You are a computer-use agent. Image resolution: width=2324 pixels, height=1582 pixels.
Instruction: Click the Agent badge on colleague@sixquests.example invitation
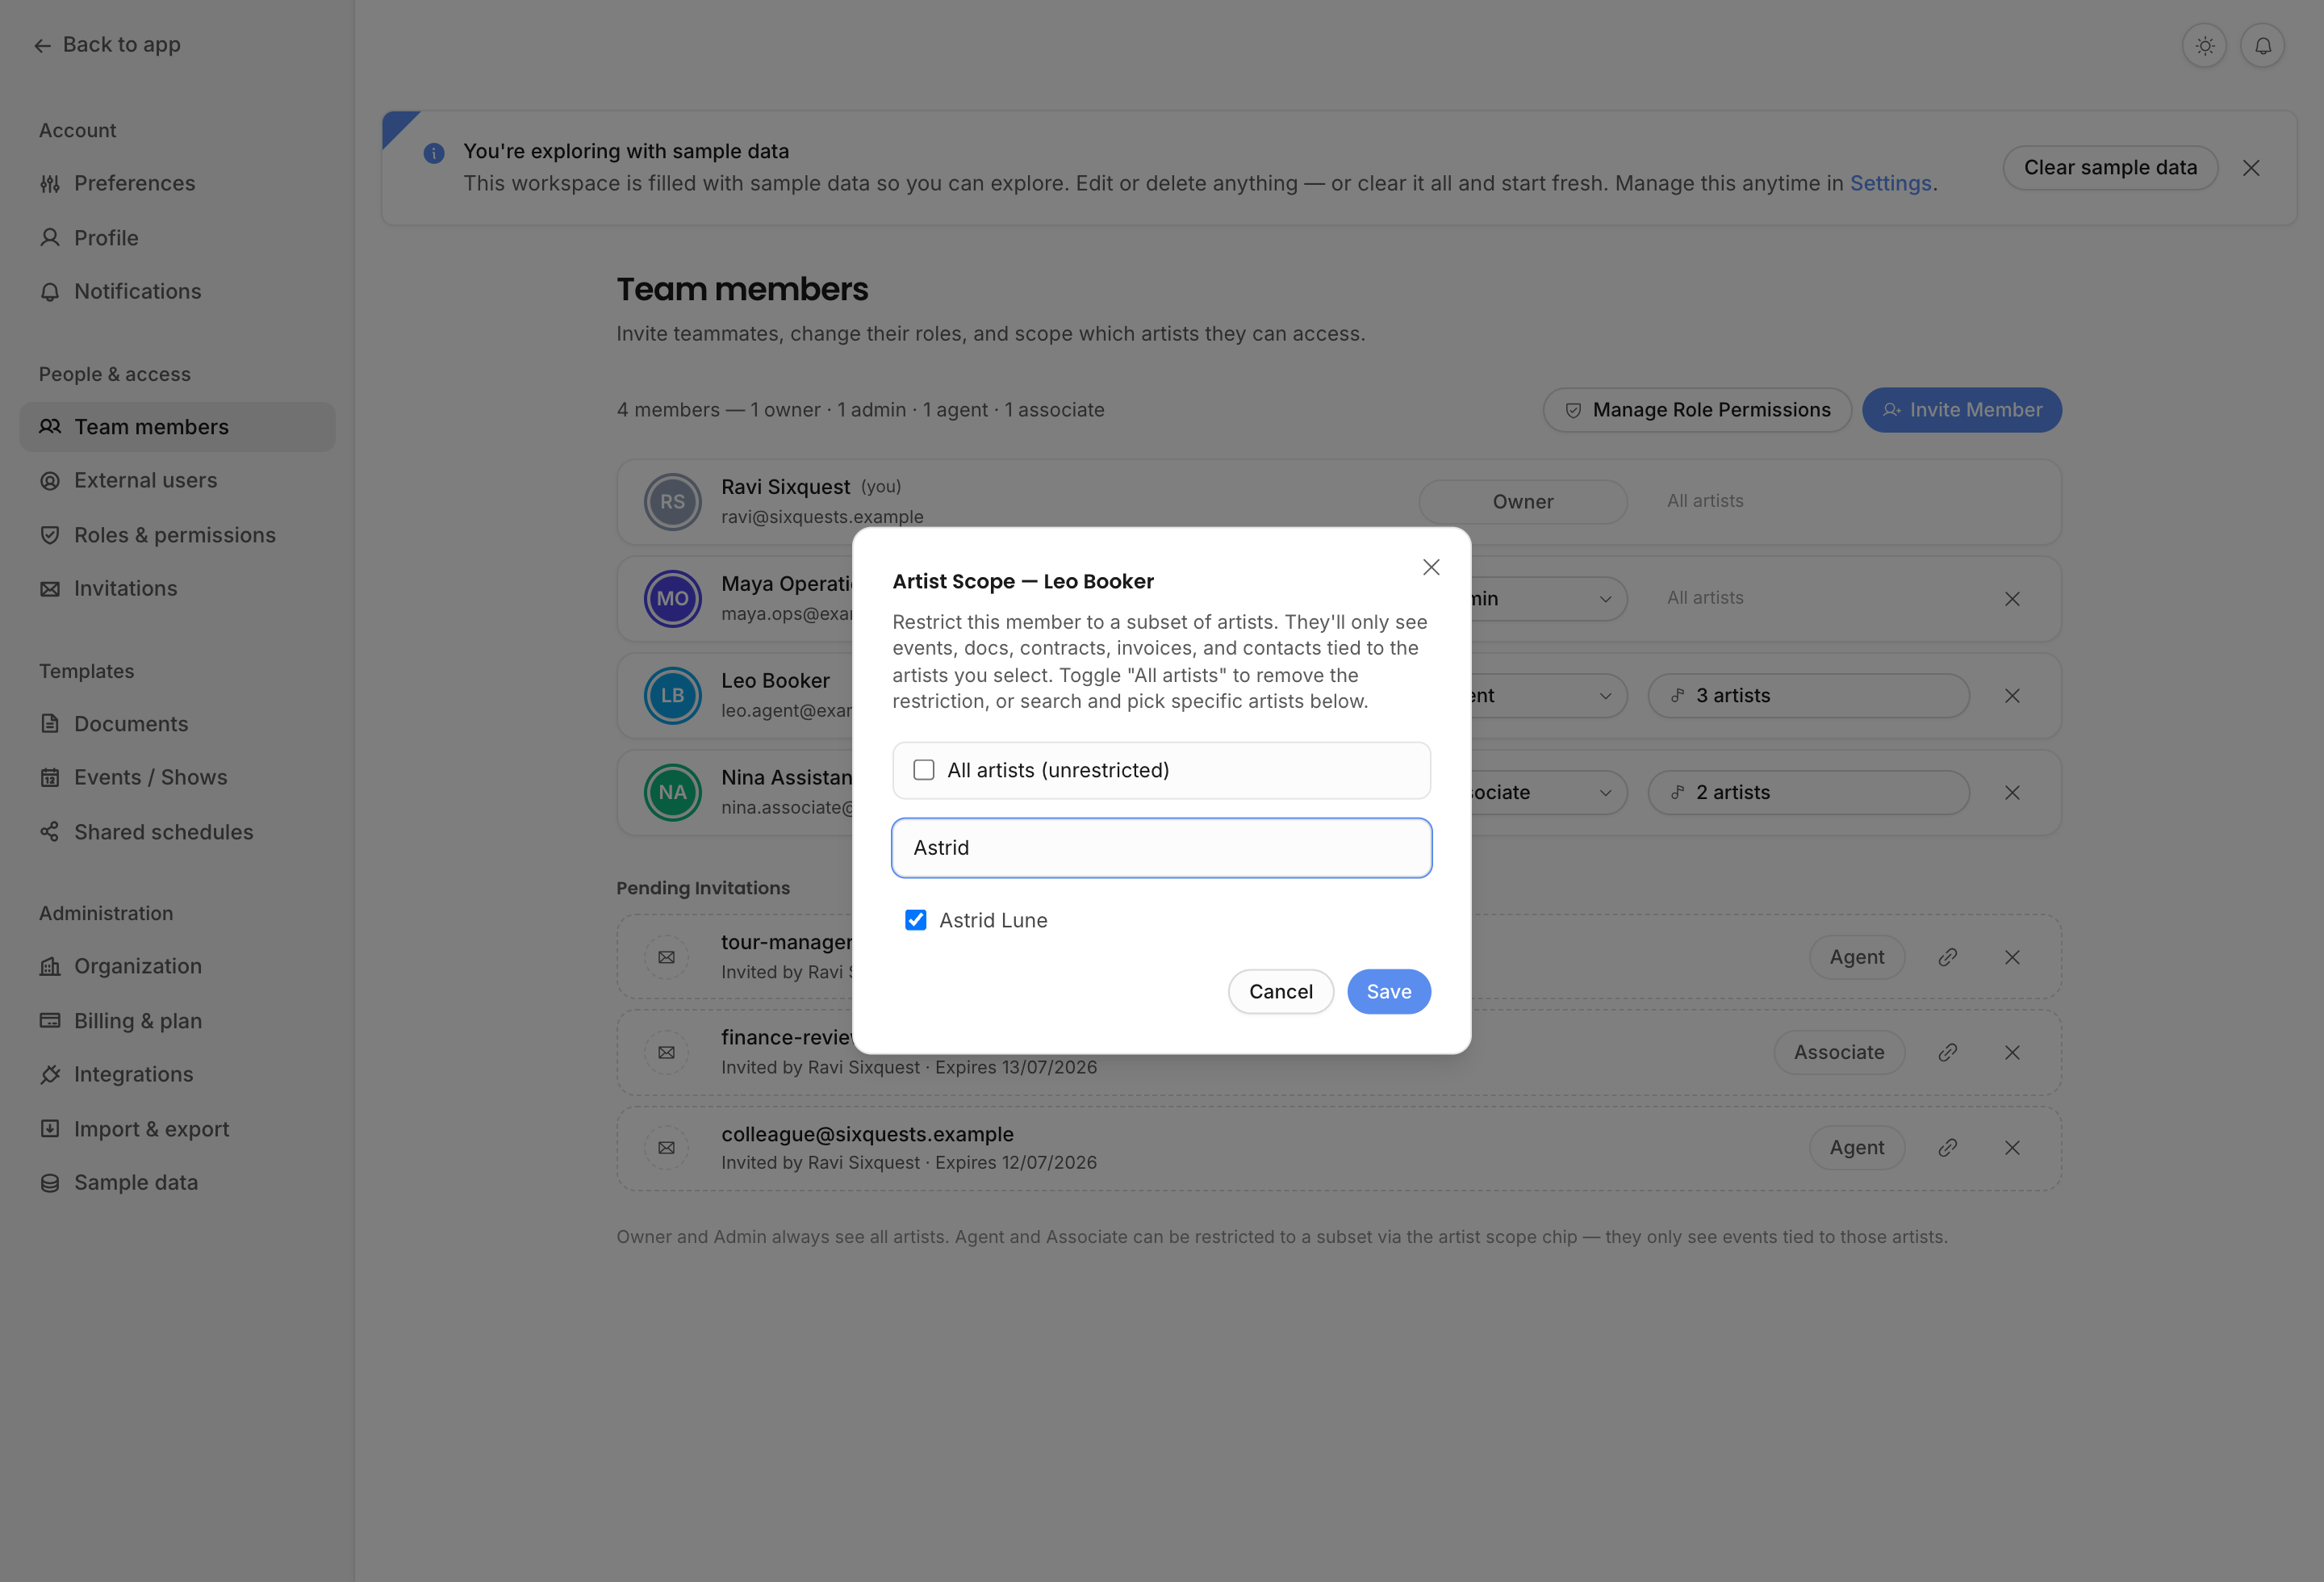tap(1856, 1148)
